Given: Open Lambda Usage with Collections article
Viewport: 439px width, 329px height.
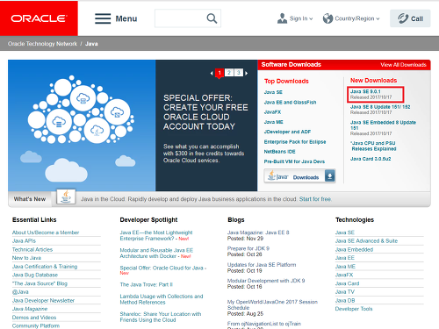Looking at the screenshot, I should click(x=162, y=299).
